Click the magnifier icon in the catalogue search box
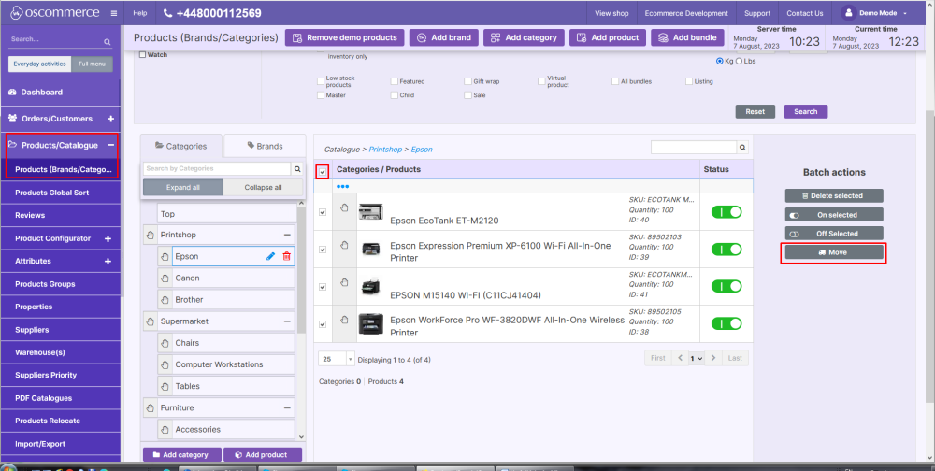 click(742, 148)
